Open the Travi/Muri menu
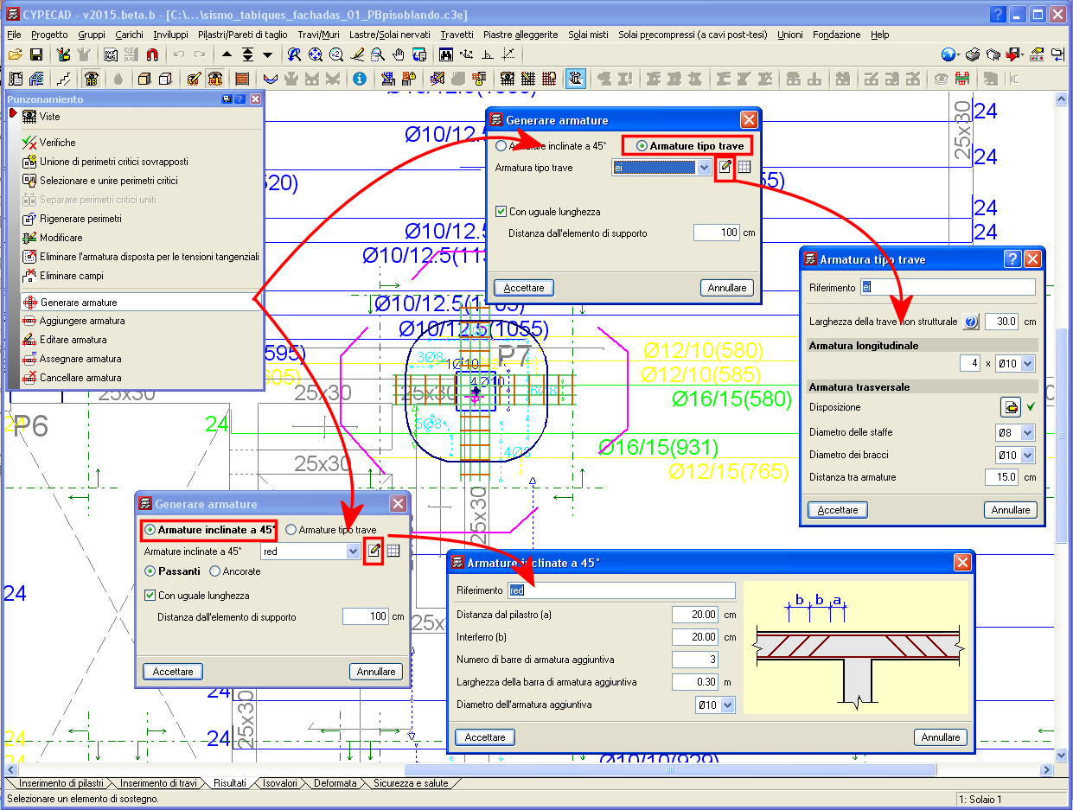The width and height of the screenshot is (1073, 810). tap(319, 35)
